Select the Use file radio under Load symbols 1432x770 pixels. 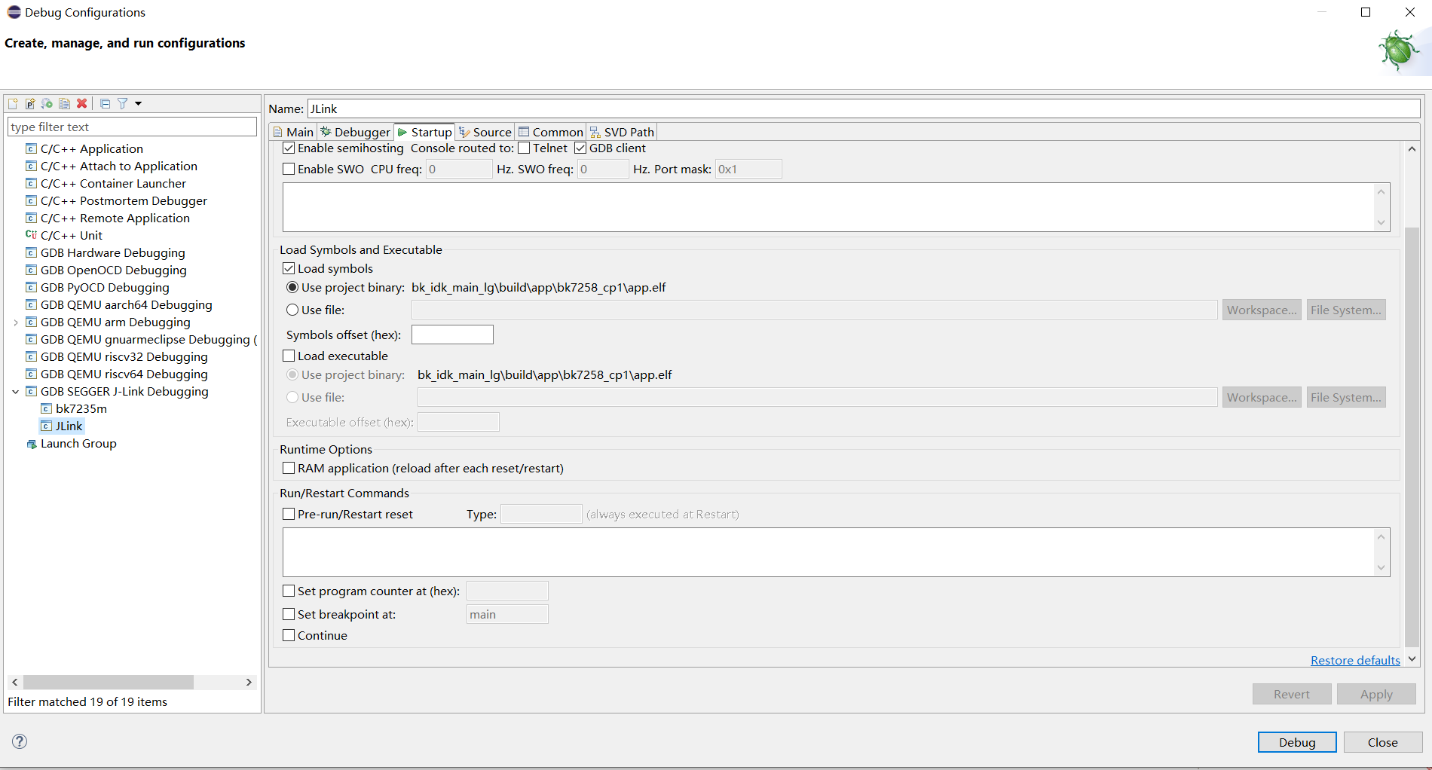point(292,310)
